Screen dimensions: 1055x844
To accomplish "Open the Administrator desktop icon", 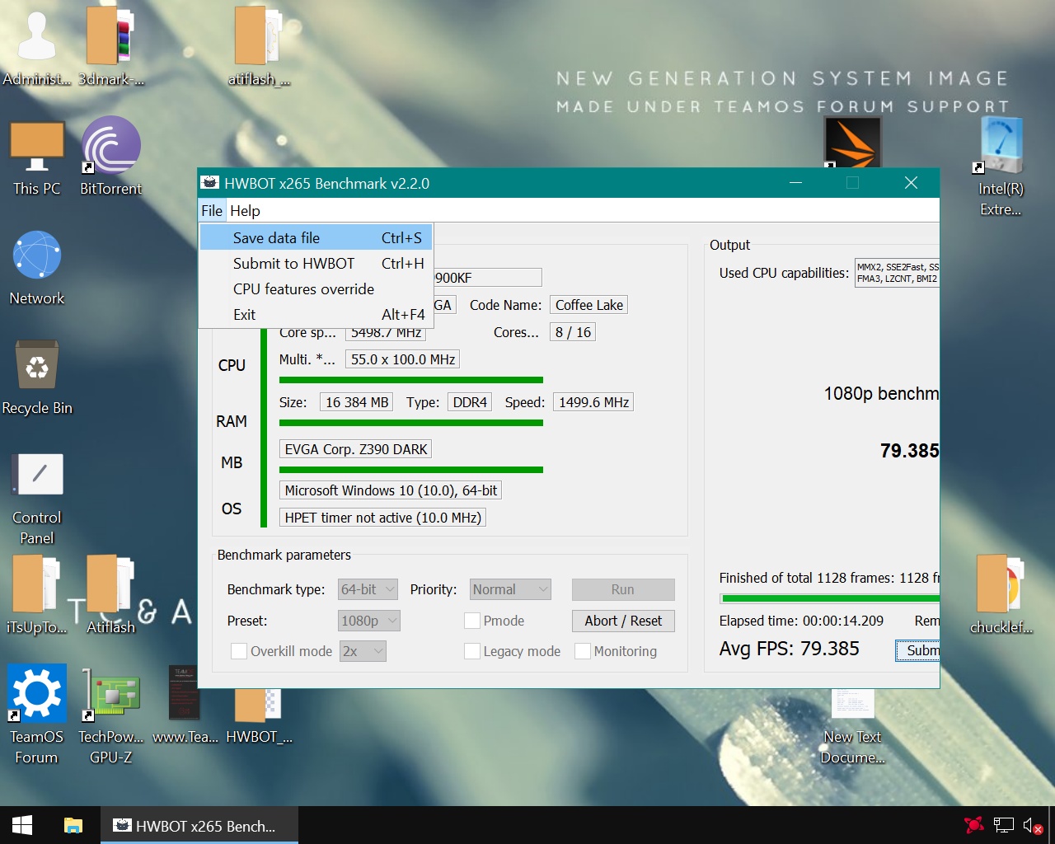I will (x=36, y=45).
